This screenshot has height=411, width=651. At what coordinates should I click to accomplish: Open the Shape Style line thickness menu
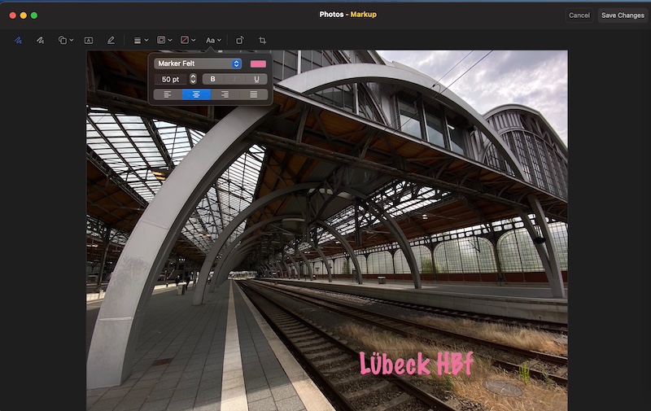[x=141, y=40]
